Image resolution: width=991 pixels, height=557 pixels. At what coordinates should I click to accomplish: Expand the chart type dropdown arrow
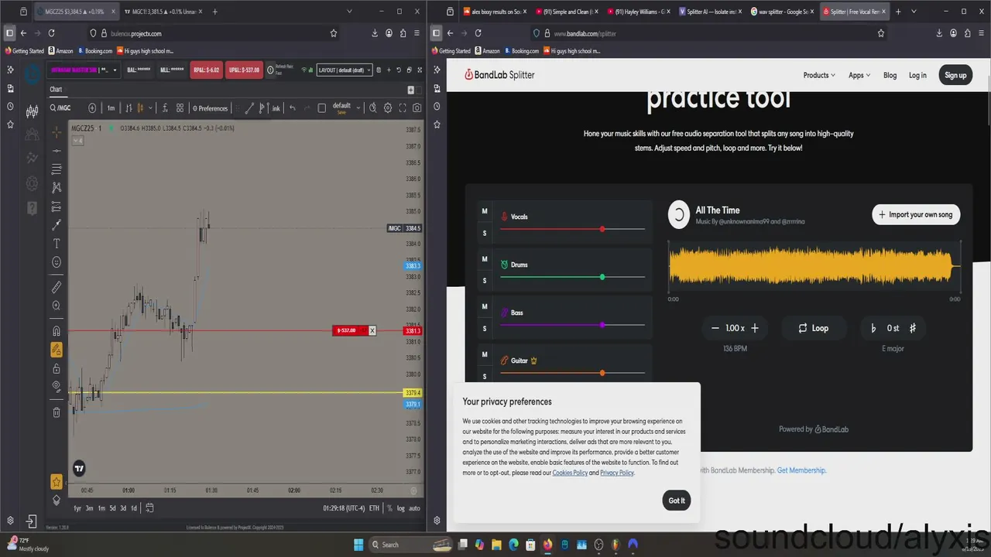coord(150,108)
